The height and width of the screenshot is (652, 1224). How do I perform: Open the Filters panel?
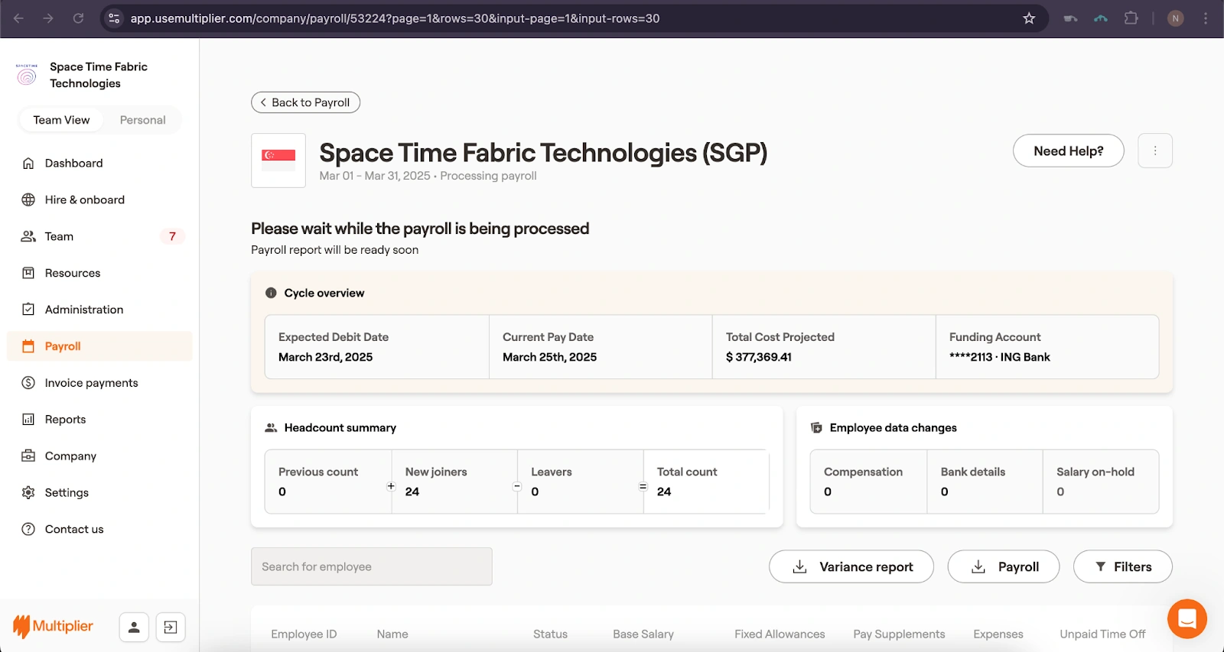coord(1123,566)
